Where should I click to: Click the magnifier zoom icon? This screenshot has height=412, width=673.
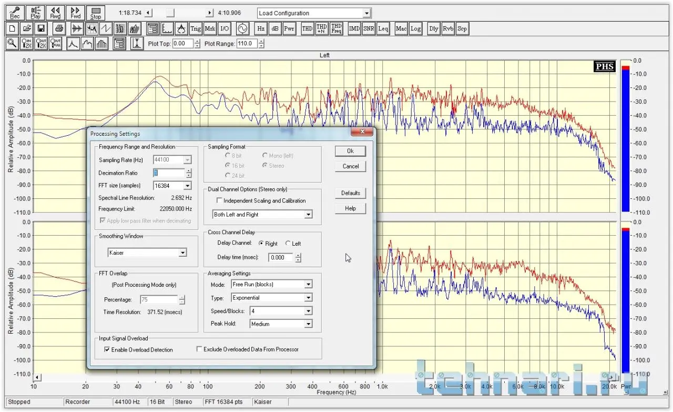pos(12,44)
